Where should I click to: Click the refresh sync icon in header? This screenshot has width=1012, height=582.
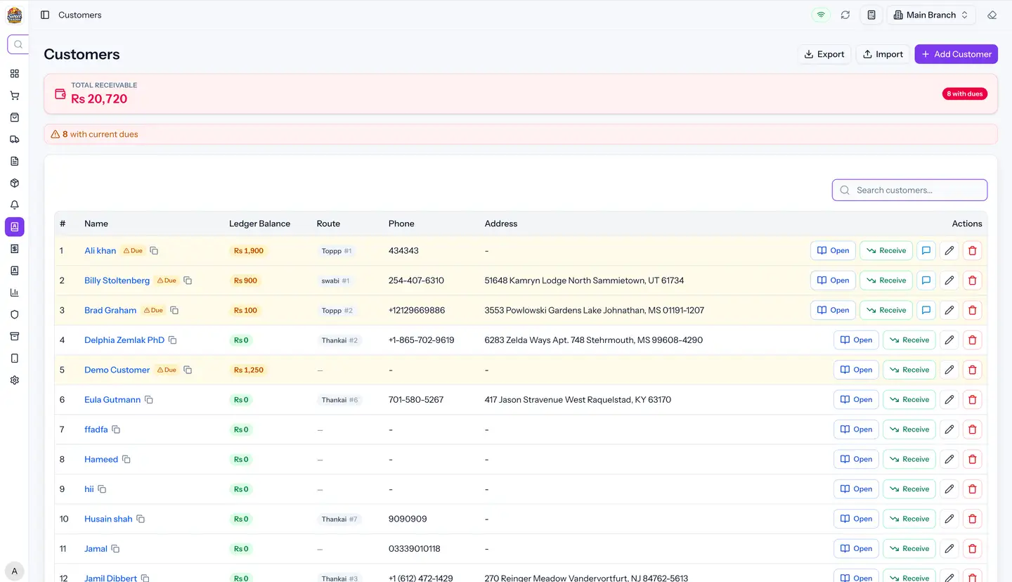pyautogui.click(x=845, y=15)
